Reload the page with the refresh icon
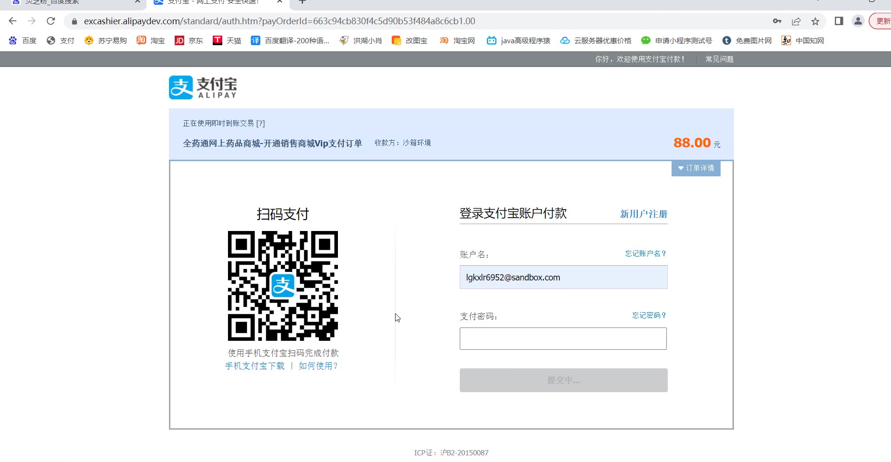The image size is (891, 462). [x=51, y=21]
